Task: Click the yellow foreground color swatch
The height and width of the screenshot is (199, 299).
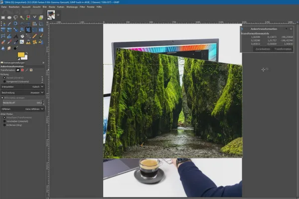Action: 21,55
